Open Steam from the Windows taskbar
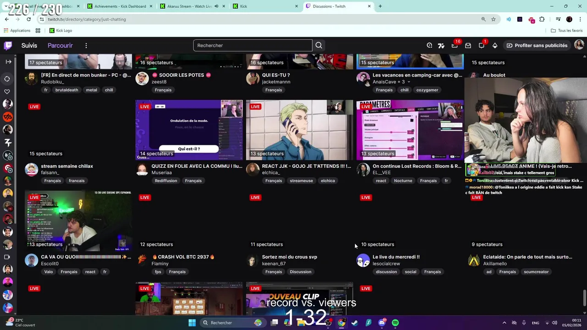 click(x=355, y=323)
